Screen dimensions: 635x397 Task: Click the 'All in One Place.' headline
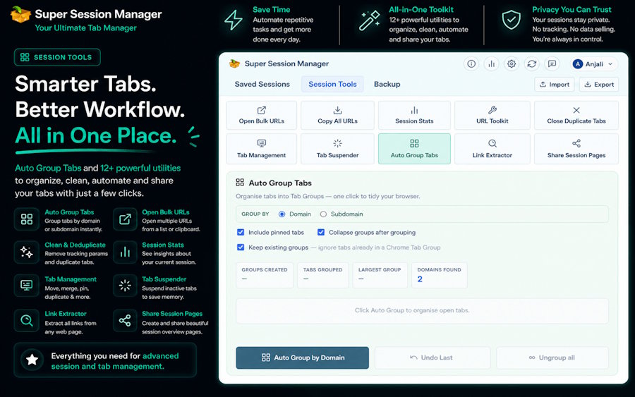96,135
